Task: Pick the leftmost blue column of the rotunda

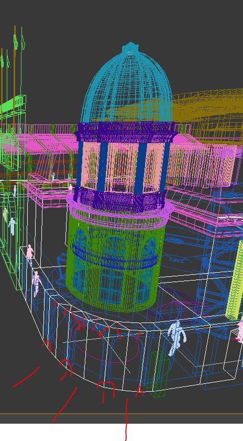Action: click(80, 164)
